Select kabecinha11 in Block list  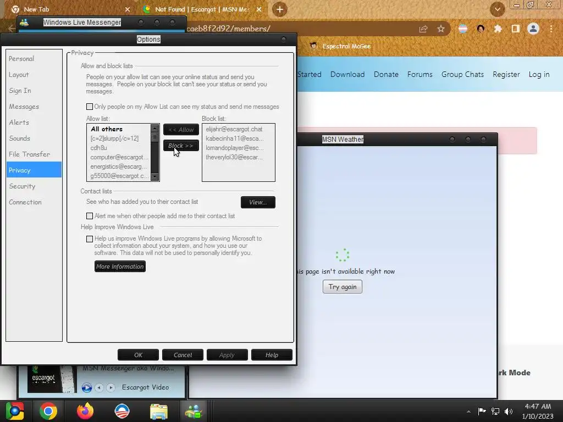234,138
